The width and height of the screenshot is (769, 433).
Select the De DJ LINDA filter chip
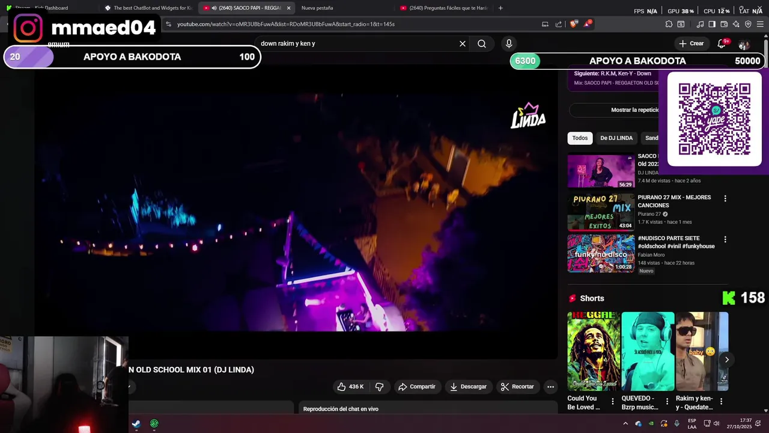click(x=616, y=138)
